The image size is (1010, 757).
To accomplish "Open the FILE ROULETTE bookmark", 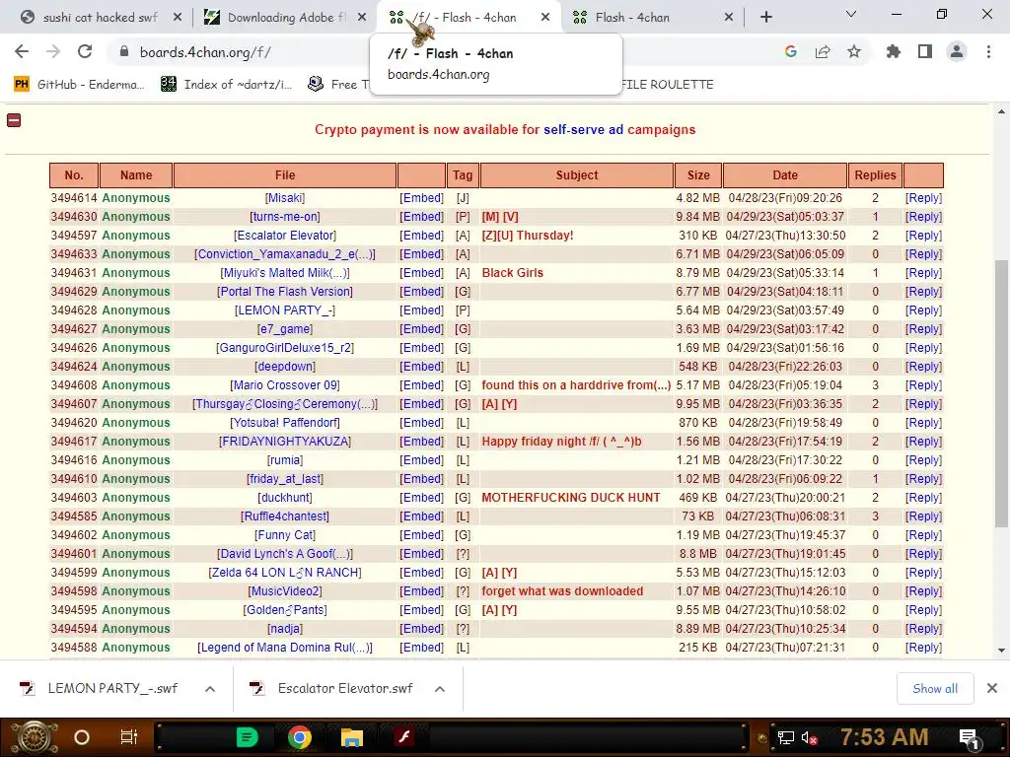I will coord(667,85).
